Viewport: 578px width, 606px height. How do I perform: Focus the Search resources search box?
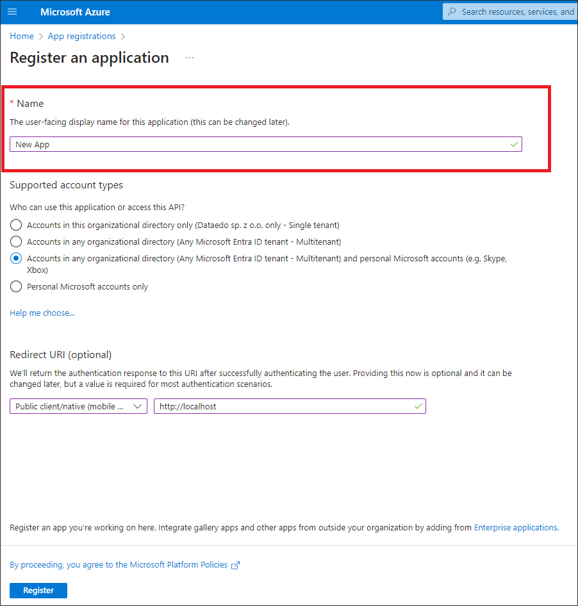516,12
